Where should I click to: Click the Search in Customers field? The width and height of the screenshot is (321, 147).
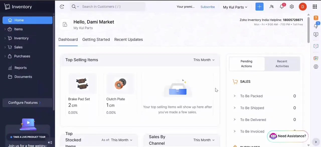click(x=113, y=7)
